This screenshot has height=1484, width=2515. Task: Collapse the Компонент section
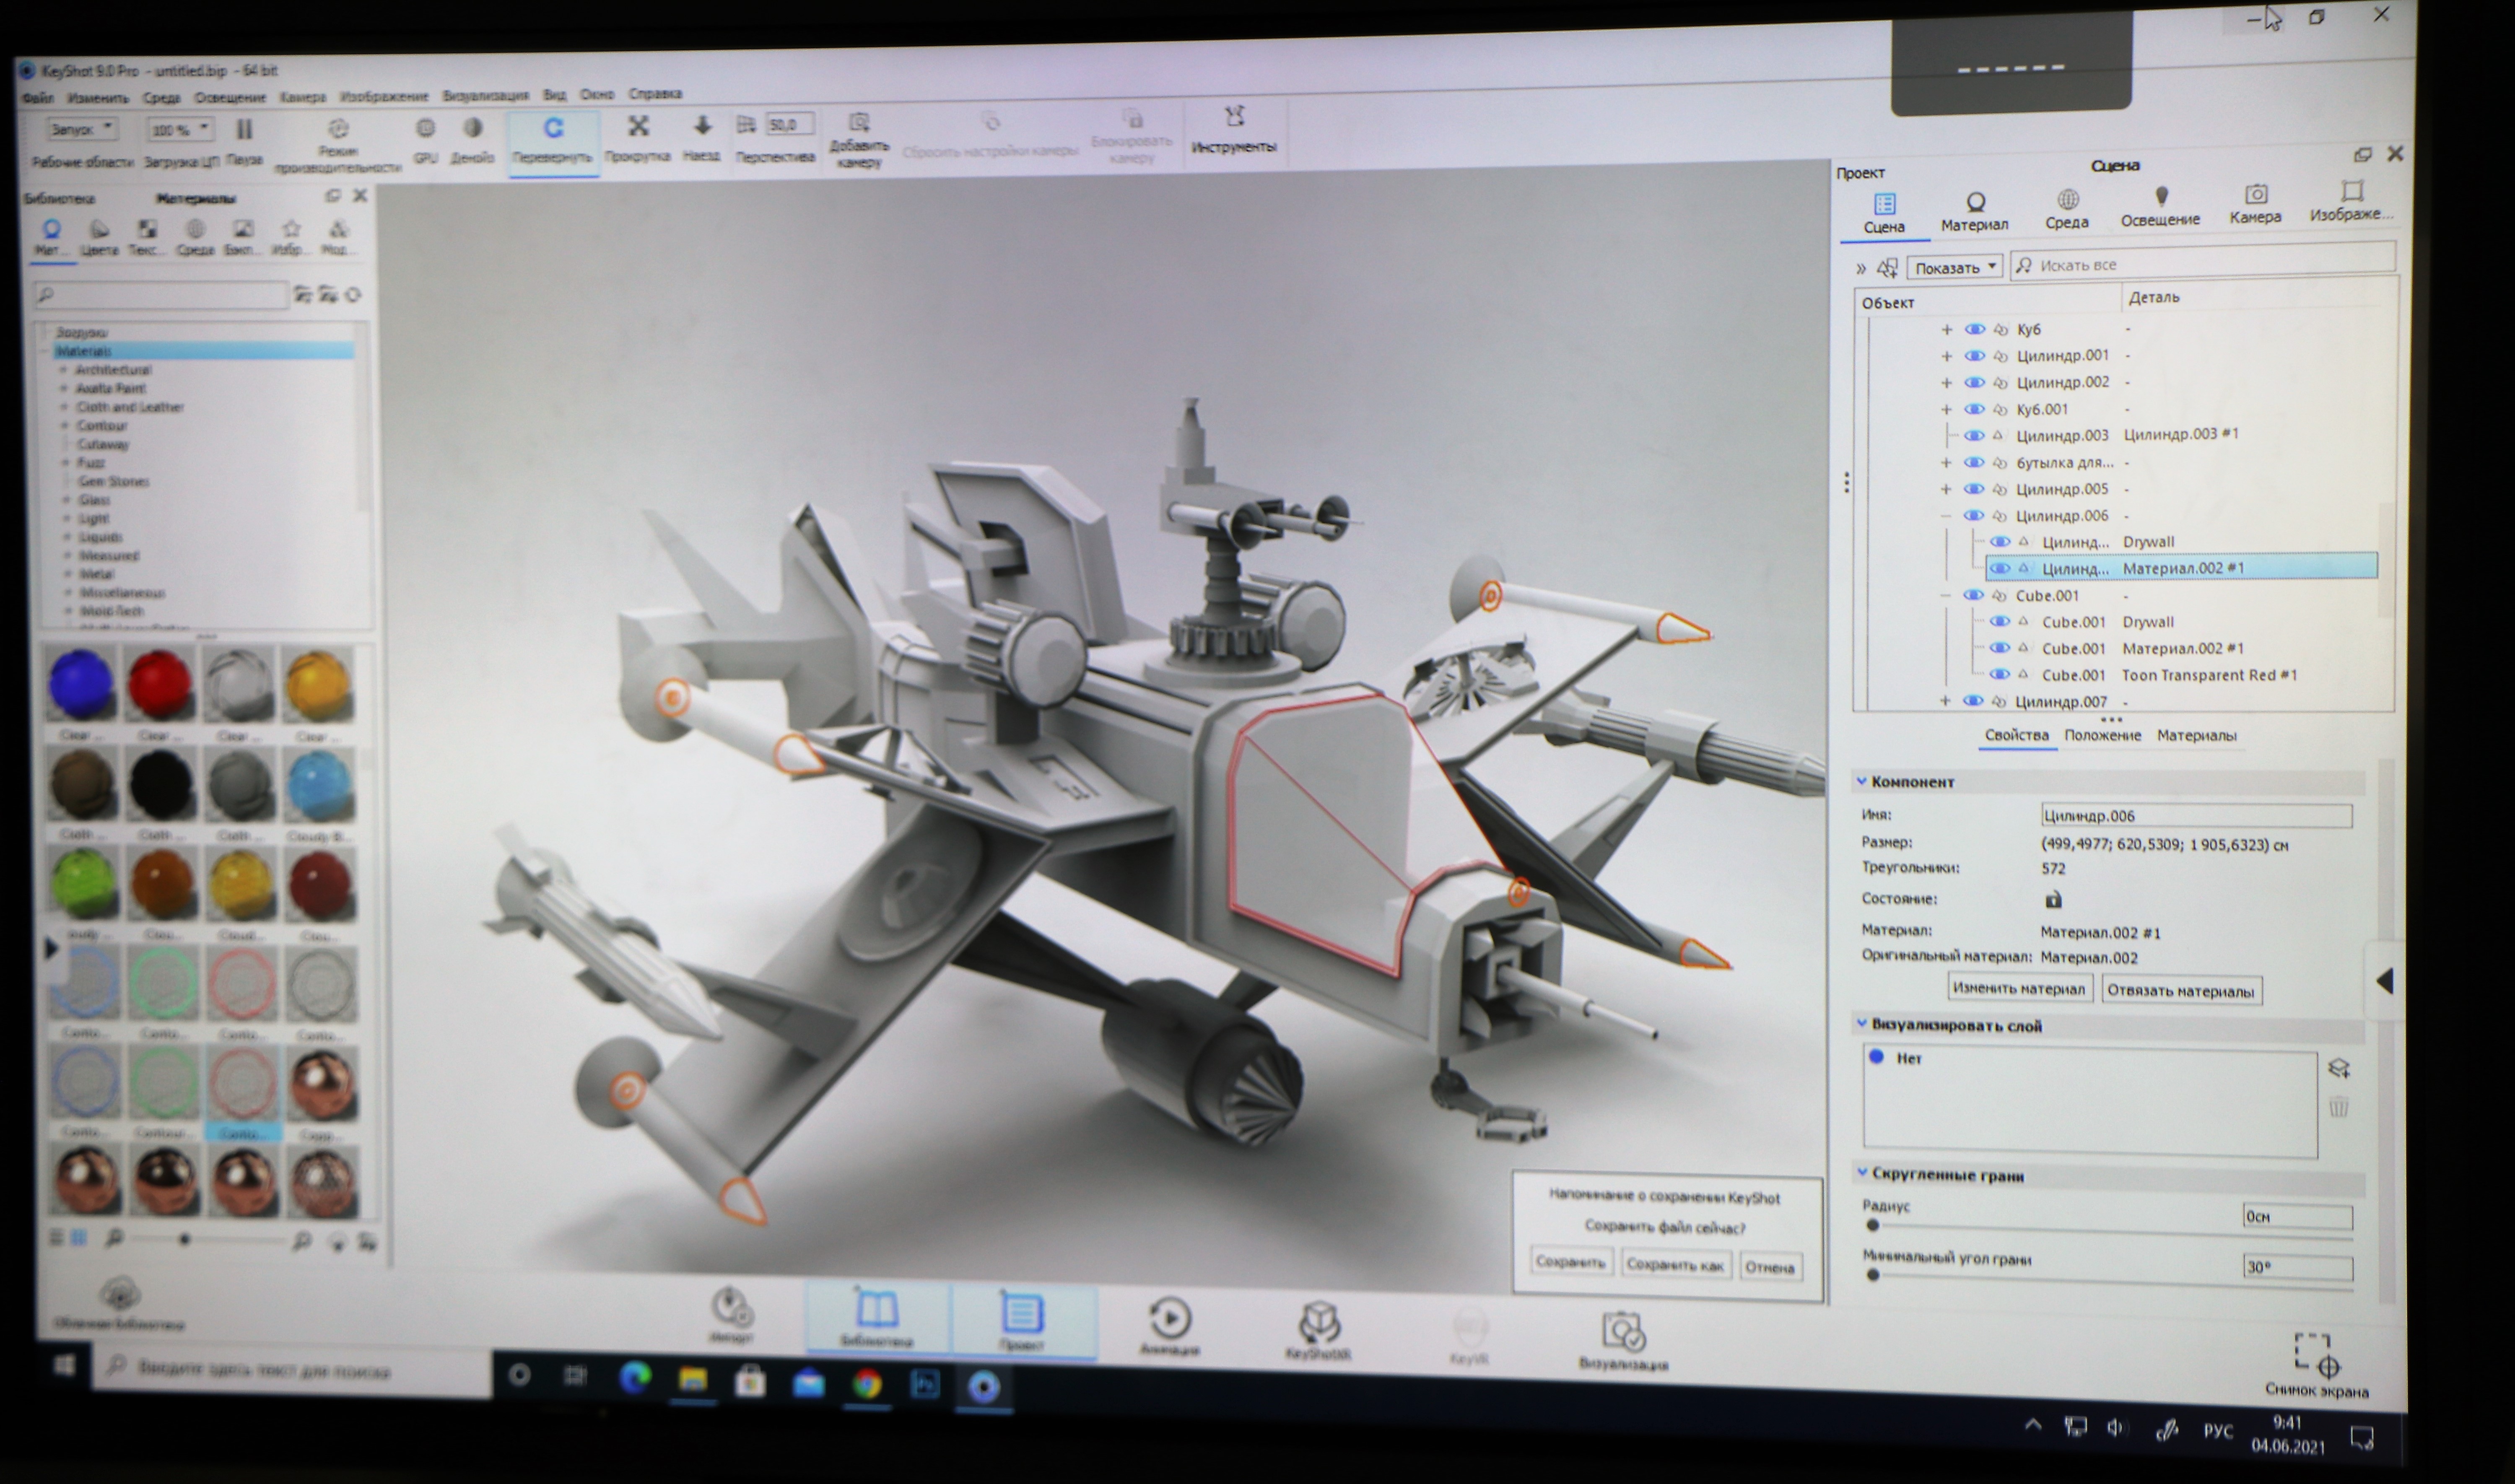(1862, 781)
